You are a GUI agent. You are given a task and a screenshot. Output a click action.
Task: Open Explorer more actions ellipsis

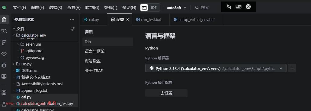coord(72,19)
